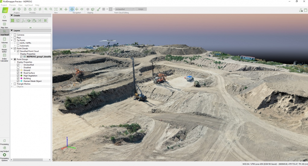Open the Log Output panel

5,149
